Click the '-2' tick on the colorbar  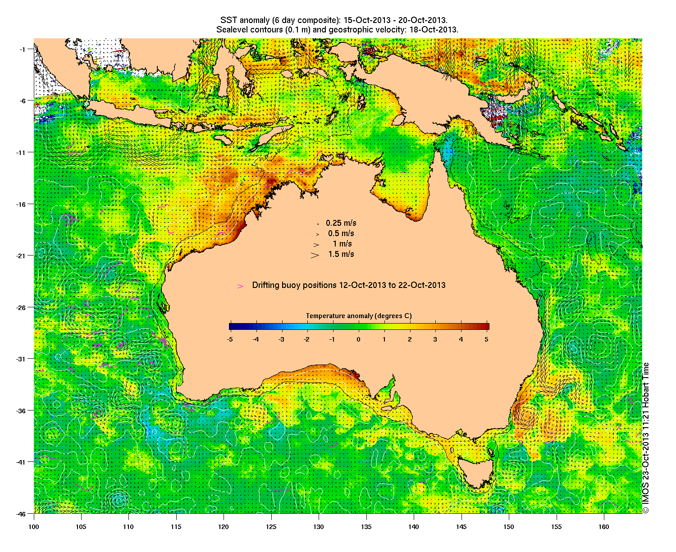click(x=307, y=339)
